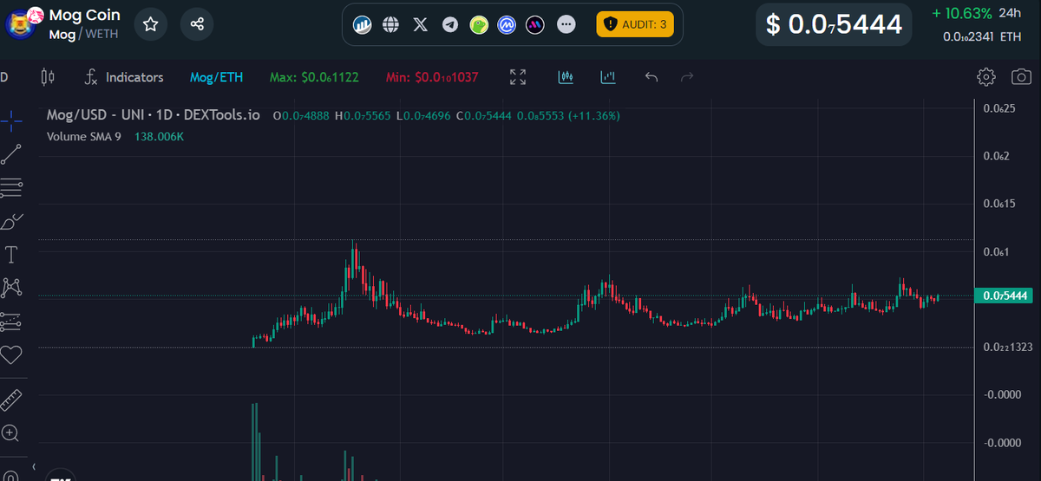Viewport: 1041px width, 481px height.
Task: Open the D timeframe interval selector
Action: (x=4, y=77)
